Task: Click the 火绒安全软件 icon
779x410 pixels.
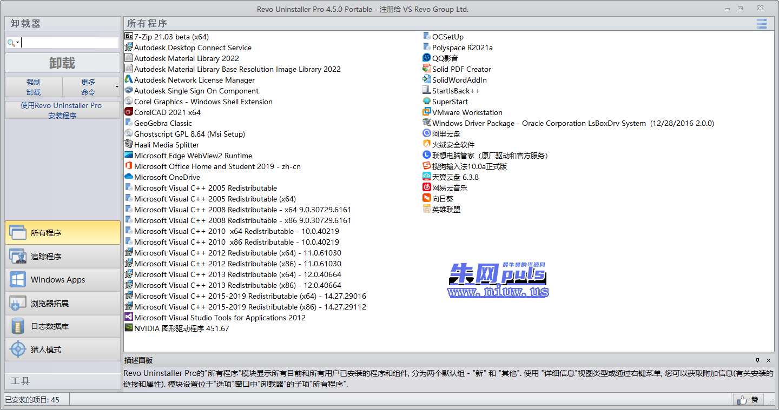Action: (x=427, y=144)
